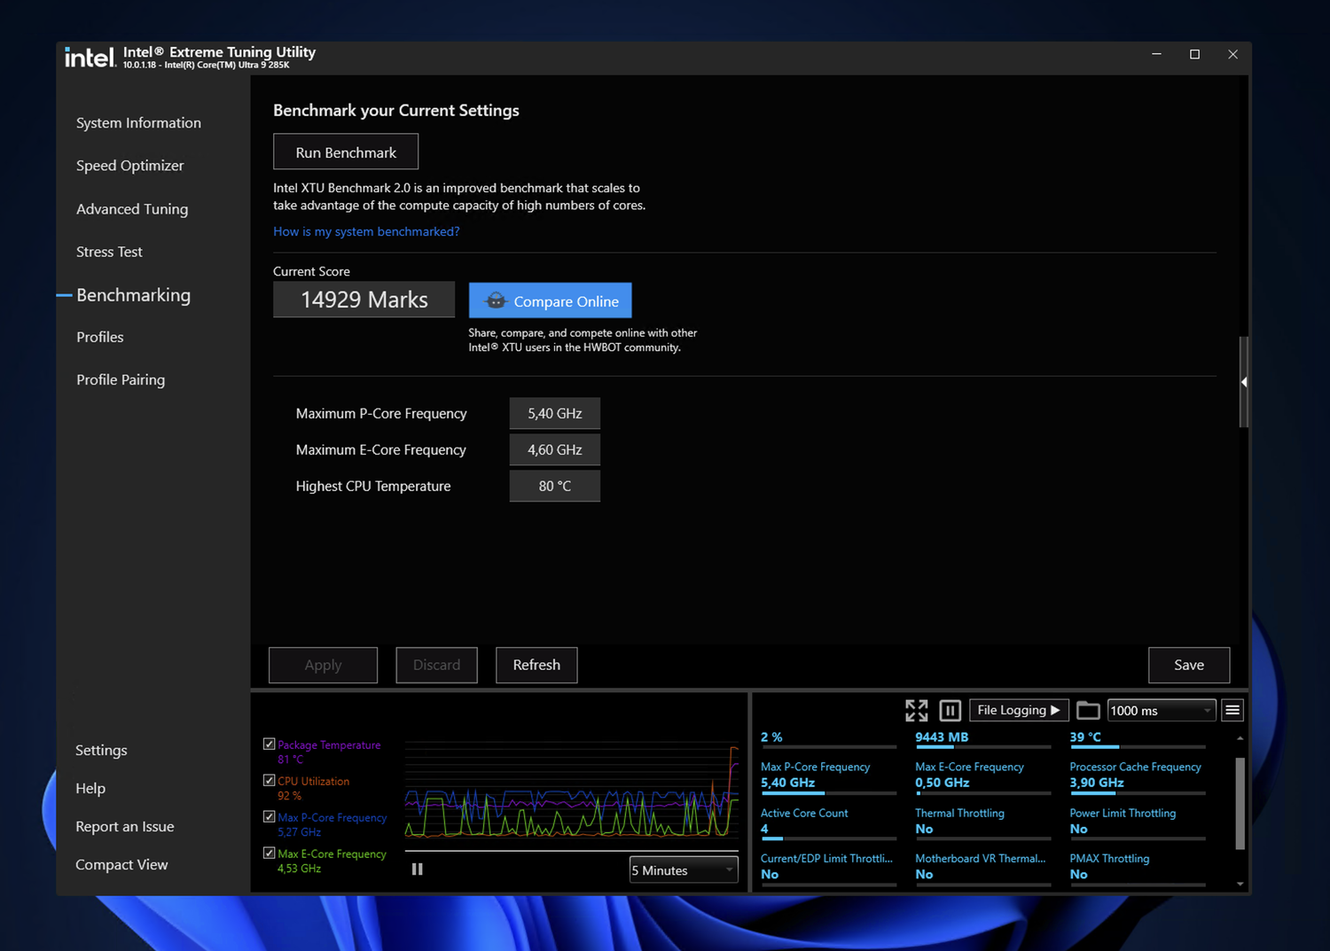The height and width of the screenshot is (951, 1330).
Task: Open the Stress Test section
Action: (109, 252)
